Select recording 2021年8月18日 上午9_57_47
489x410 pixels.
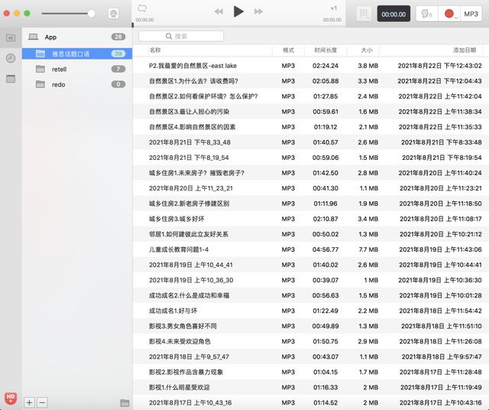tap(311, 356)
